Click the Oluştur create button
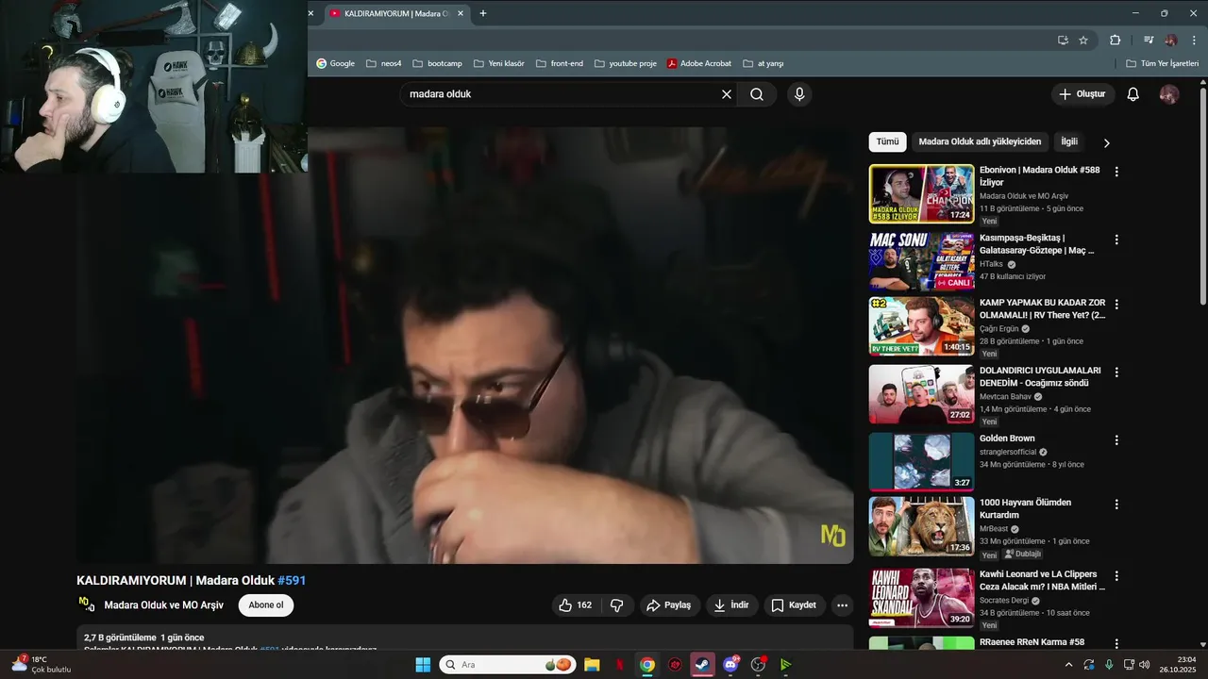1208x679 pixels. coord(1082,94)
